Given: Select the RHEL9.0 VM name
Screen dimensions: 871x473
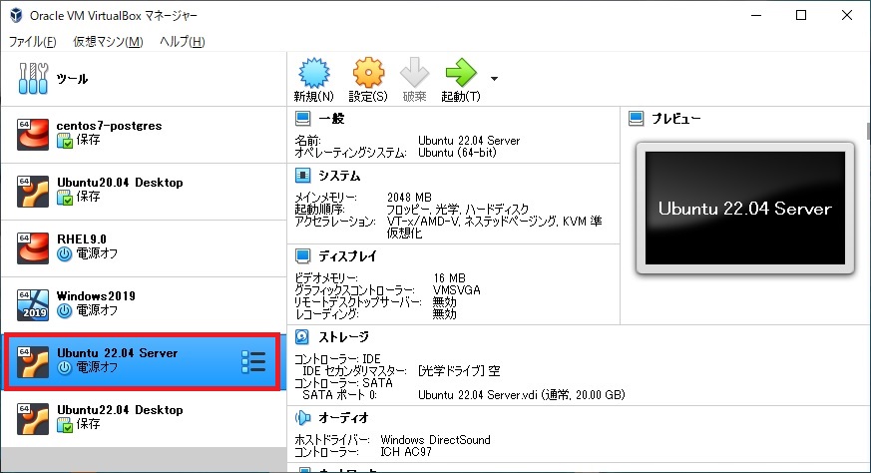Looking at the screenshot, I should [x=81, y=239].
